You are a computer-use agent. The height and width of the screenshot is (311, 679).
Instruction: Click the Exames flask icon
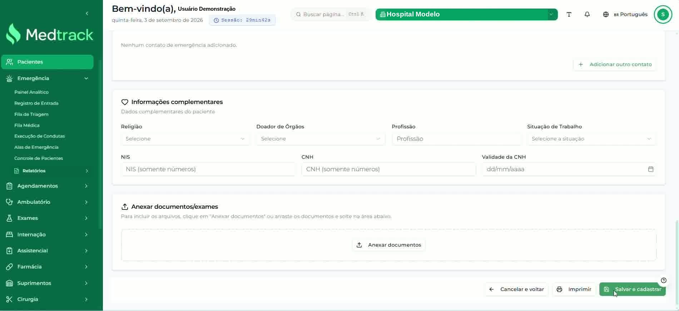click(x=10, y=218)
